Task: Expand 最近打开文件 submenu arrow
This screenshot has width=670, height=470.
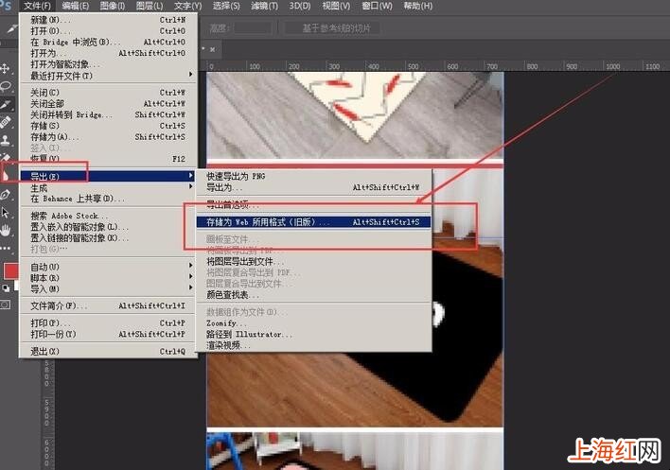Action: click(x=190, y=75)
